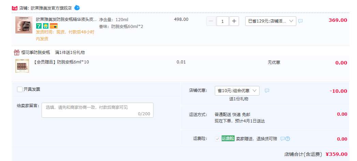Click the checked 运费险 checkbox
This screenshot has width=357, height=161.
(218, 139)
